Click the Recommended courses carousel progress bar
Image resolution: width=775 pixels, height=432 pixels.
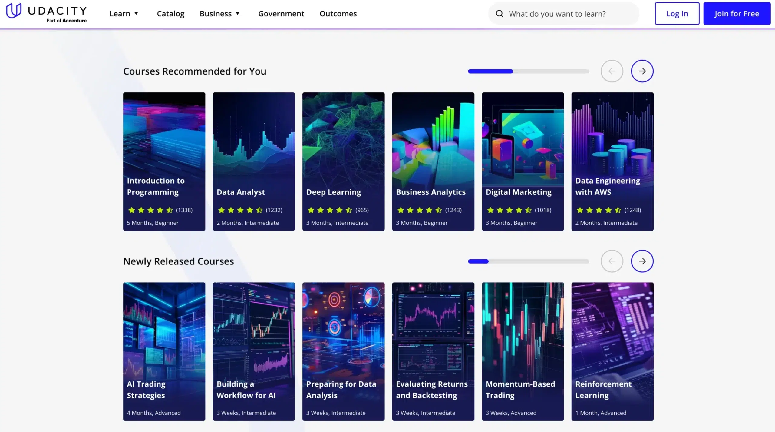coord(528,71)
